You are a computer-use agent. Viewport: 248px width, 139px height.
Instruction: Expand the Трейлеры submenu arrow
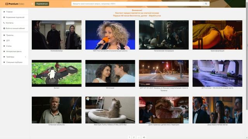(x=26, y=57)
